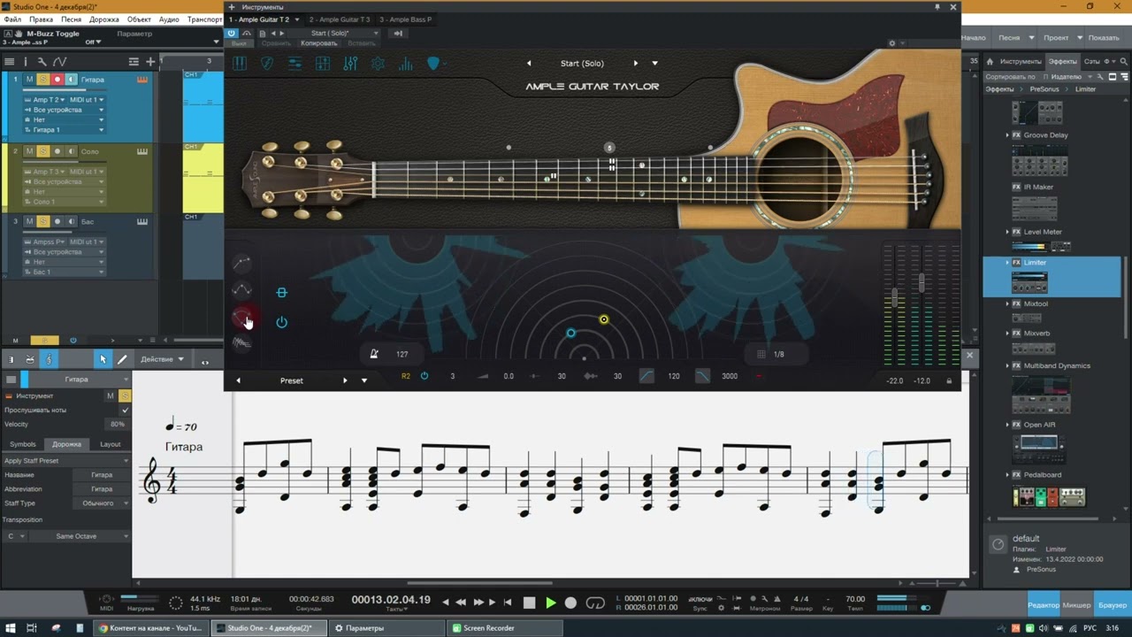Viewport: 1132px width, 637px height.
Task: Toggle the blue power icon in Ample panel
Action: 281,322
